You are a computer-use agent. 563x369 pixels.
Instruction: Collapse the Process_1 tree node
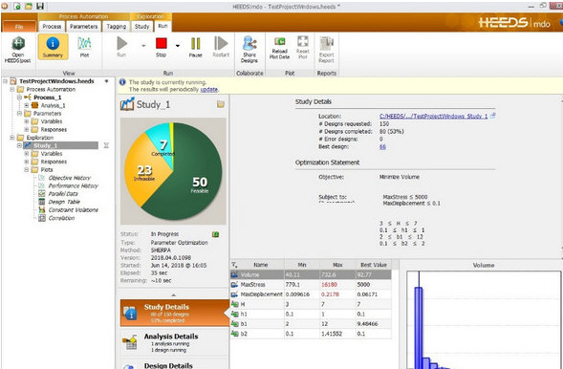pos(19,98)
